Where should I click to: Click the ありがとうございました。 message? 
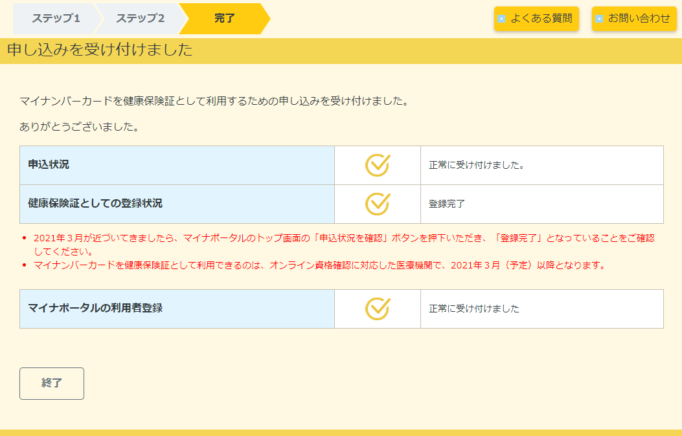pos(79,127)
